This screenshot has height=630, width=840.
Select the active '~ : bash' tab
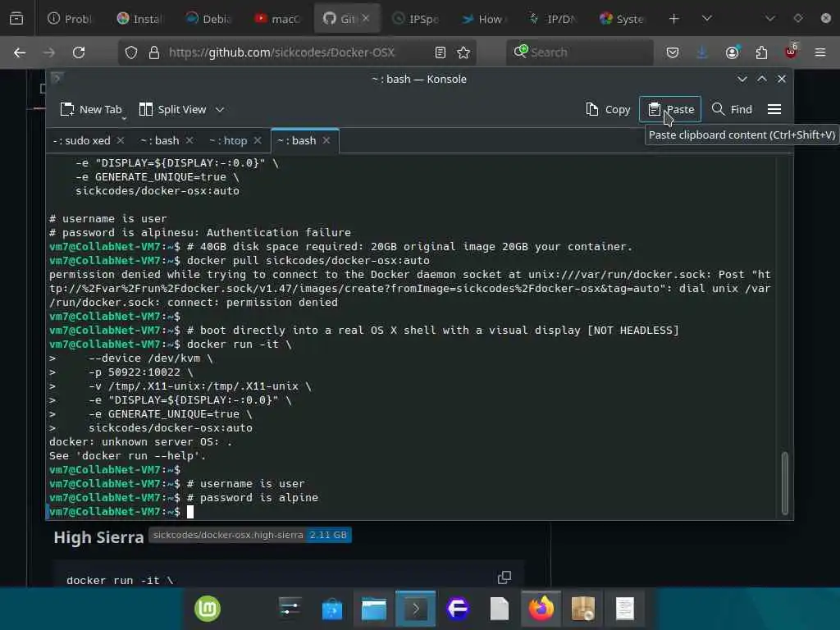click(297, 140)
